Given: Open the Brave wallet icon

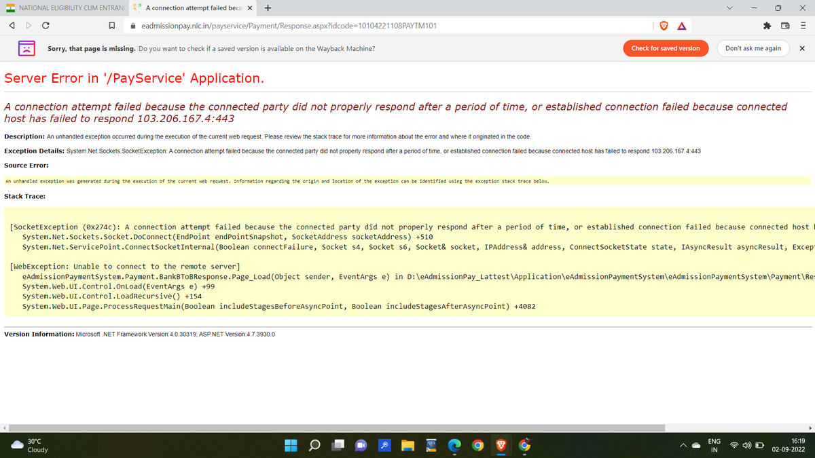Looking at the screenshot, I should [786, 25].
